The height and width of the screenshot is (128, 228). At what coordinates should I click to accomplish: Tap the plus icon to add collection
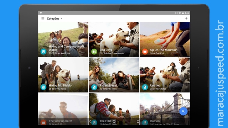(186, 18)
